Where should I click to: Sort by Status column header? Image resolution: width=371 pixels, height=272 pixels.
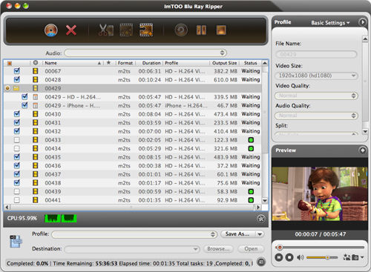pos(251,63)
